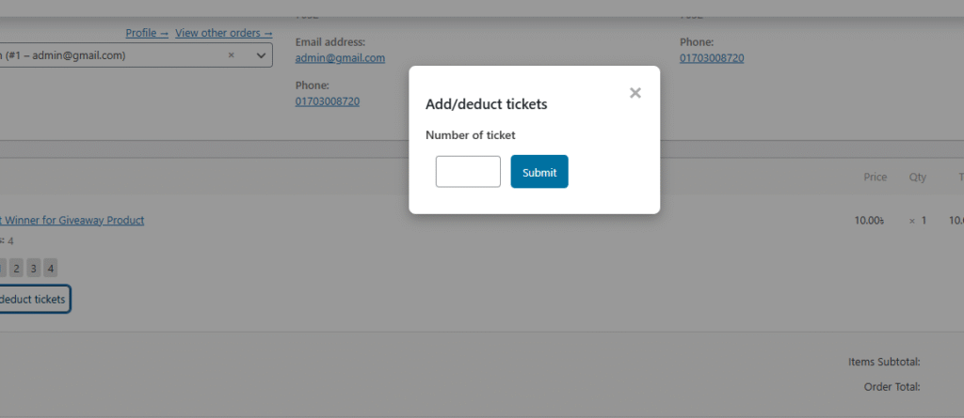Close the Add/deduct tickets dialog
Image resolution: width=964 pixels, height=418 pixels.
[635, 92]
